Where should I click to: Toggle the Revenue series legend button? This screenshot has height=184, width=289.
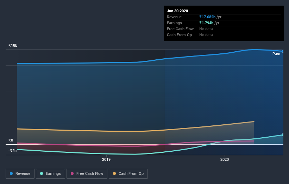click(20, 174)
